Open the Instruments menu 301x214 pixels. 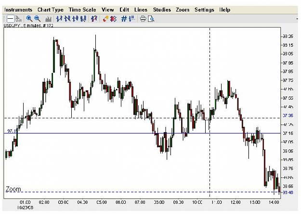[x=18, y=10]
